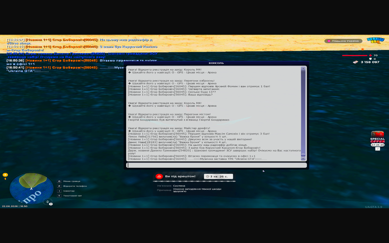Click the P key Відкрити телефон icon
Screen dimensions: 389x243
click(x=59, y=186)
